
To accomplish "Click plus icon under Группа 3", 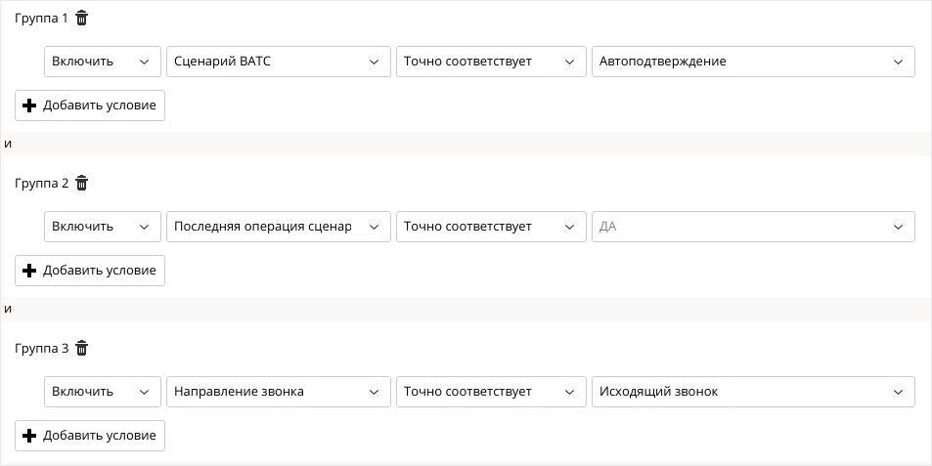I will click(x=29, y=436).
